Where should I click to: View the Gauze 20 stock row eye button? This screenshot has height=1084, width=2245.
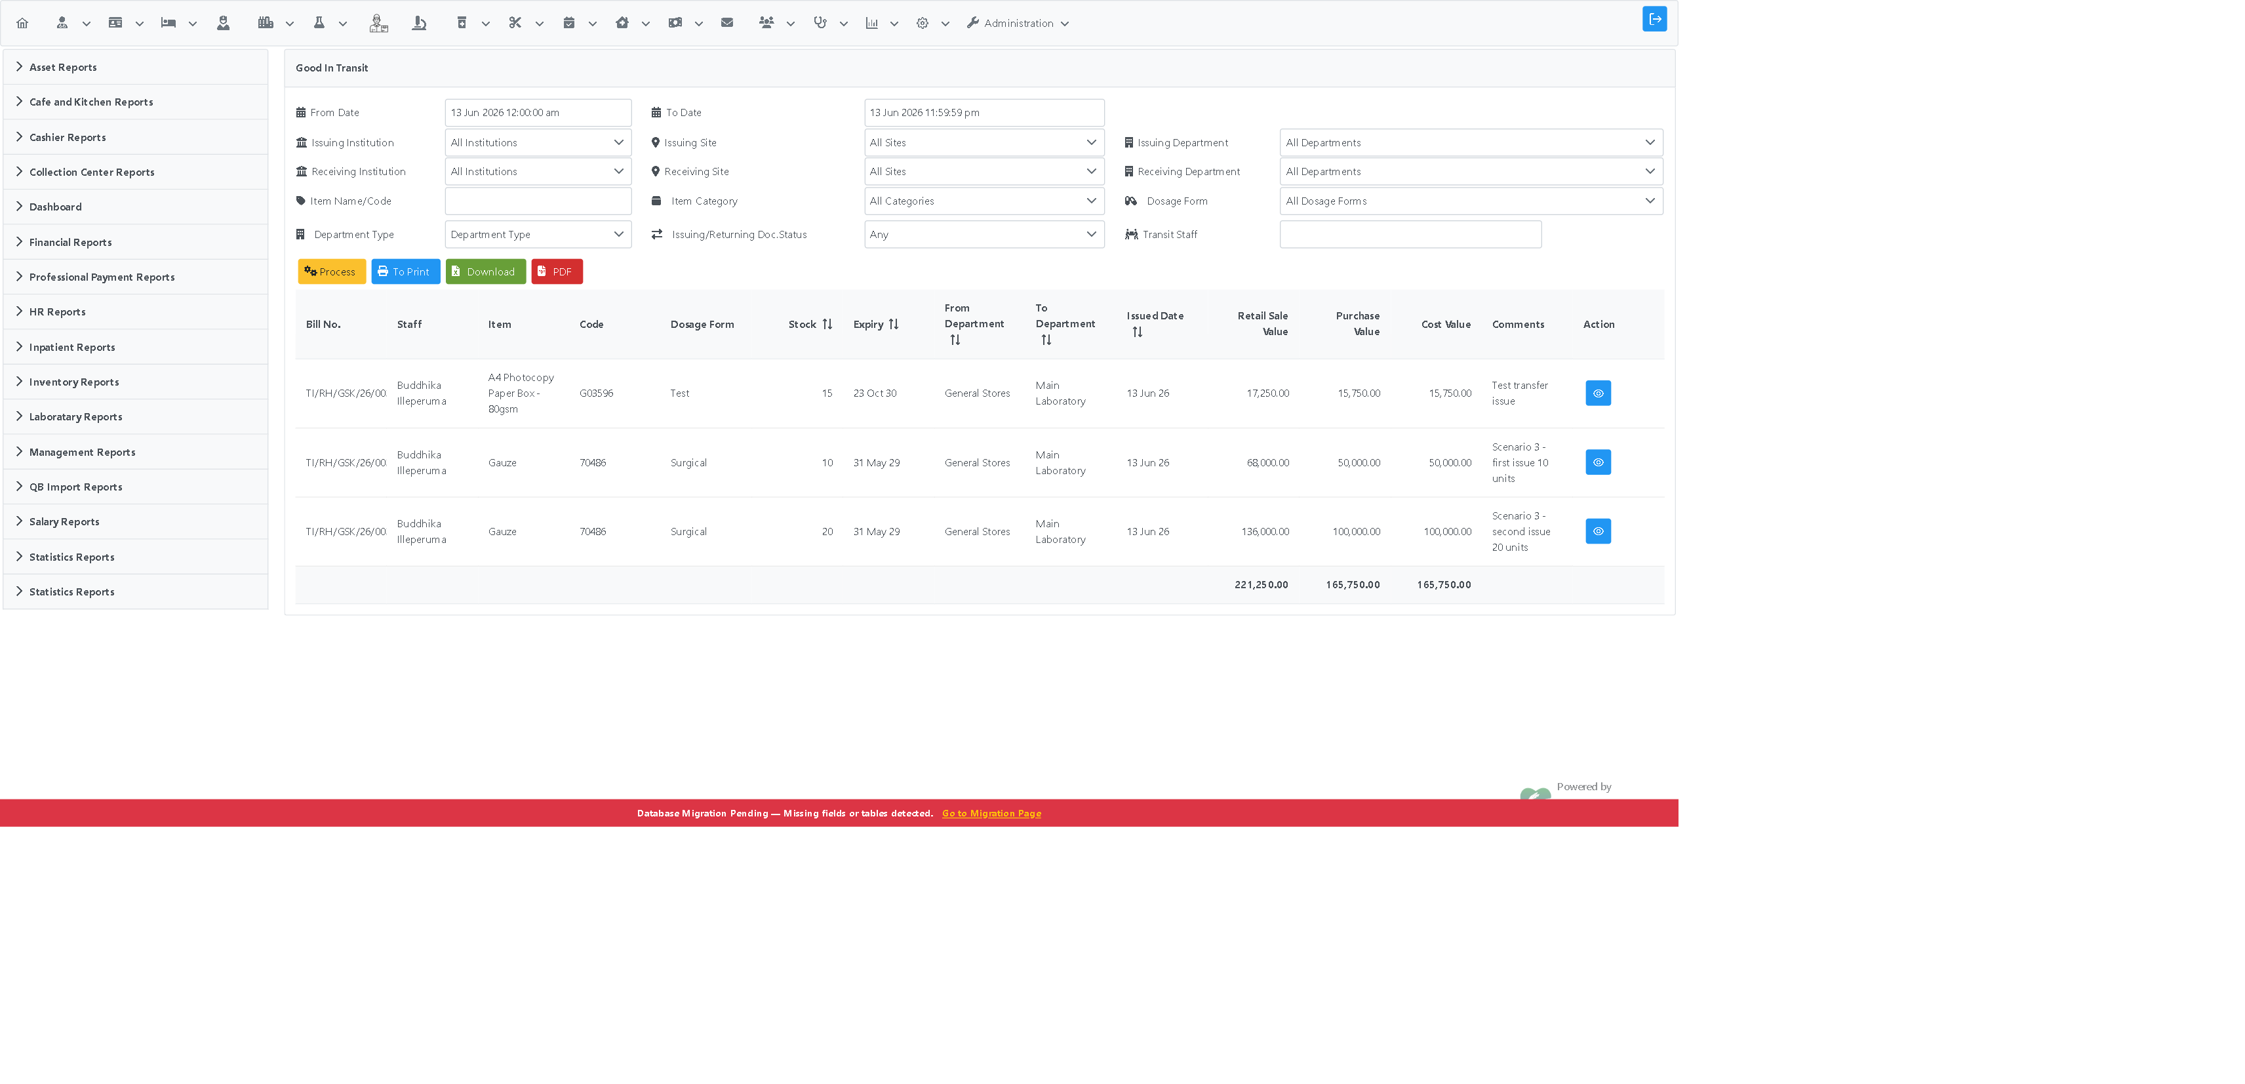pos(1597,532)
